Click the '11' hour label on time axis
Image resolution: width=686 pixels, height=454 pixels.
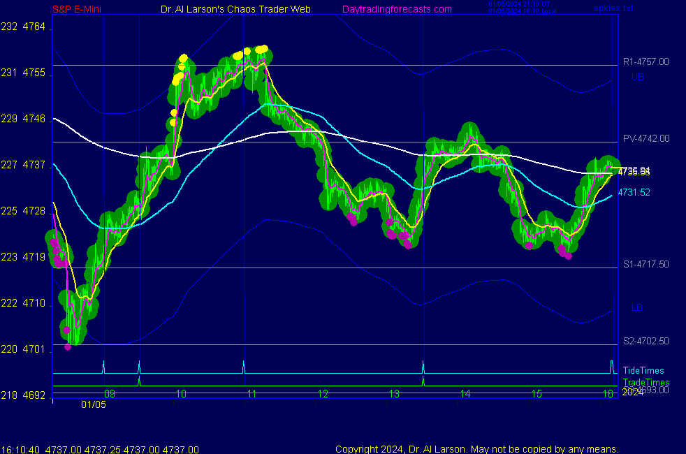(x=252, y=394)
